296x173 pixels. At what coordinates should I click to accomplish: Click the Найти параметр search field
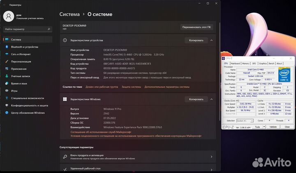click(x=27, y=30)
